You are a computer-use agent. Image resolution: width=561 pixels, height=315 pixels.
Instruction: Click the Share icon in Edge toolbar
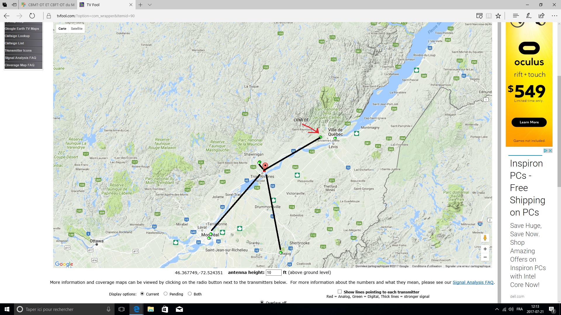[x=541, y=16]
